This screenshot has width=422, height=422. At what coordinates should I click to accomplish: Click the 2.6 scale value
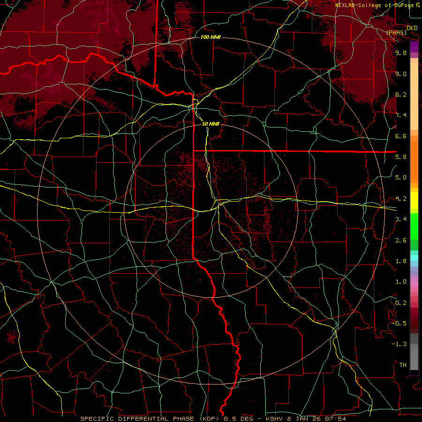click(401, 241)
